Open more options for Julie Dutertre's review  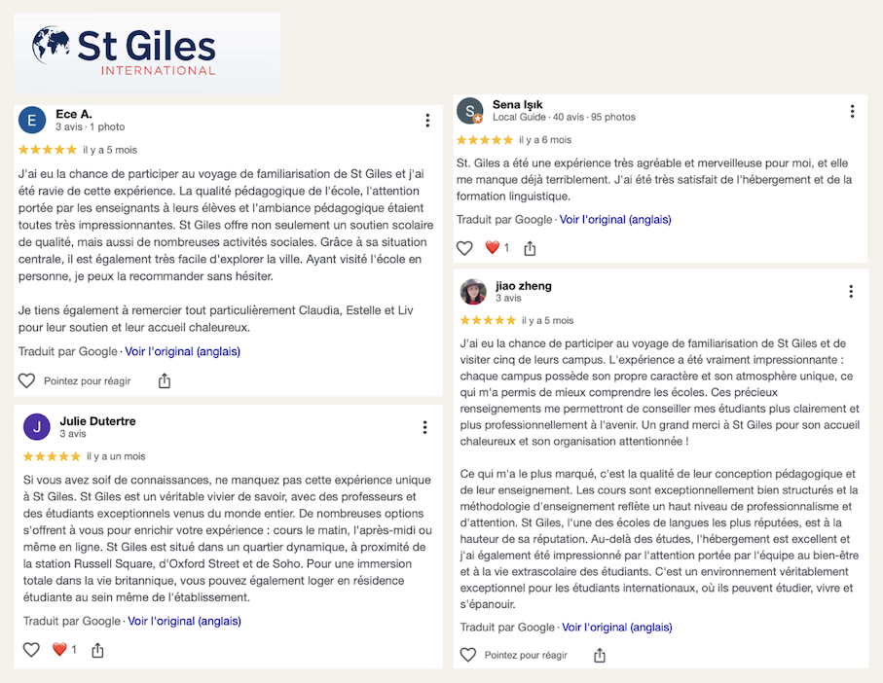click(425, 427)
